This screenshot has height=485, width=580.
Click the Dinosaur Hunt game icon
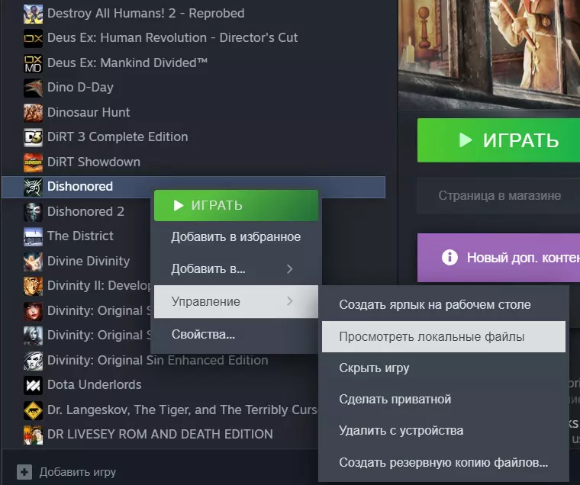pos(33,113)
